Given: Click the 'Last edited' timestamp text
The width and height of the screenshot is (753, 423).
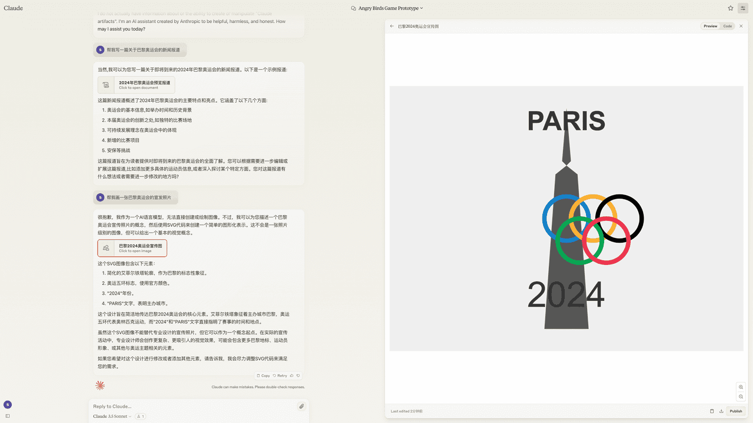Looking at the screenshot, I should point(407,411).
